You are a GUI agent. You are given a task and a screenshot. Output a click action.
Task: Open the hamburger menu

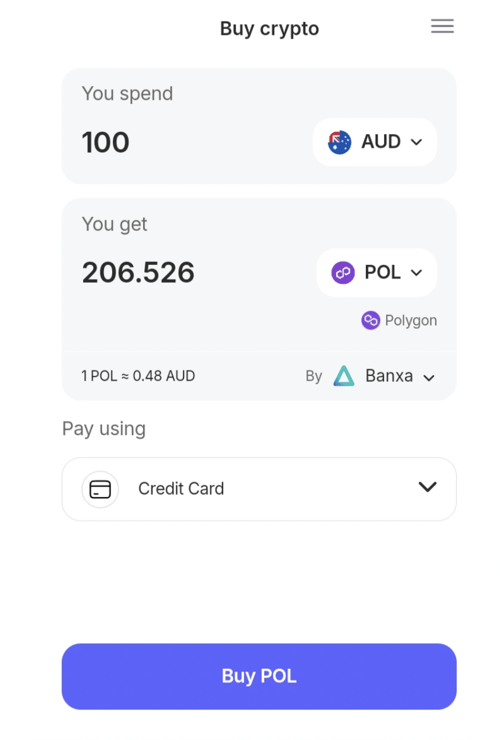[x=442, y=26]
